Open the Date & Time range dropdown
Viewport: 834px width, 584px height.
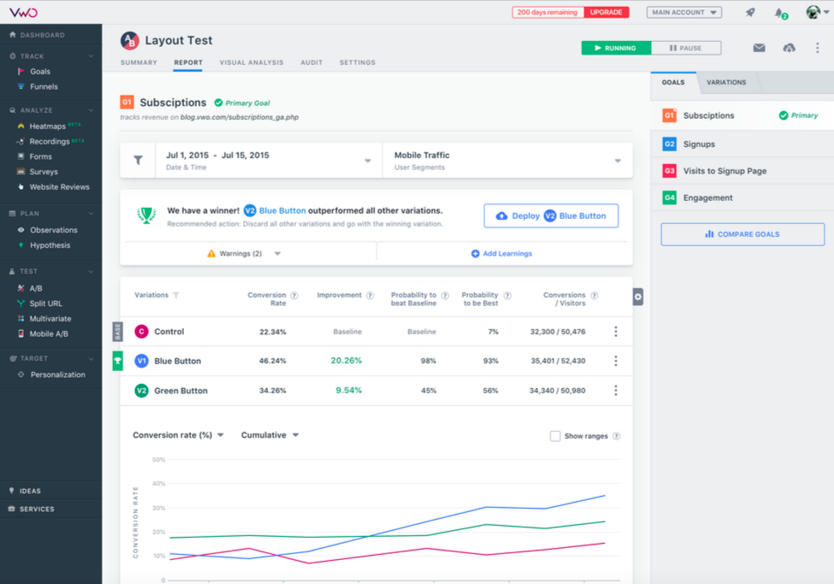[x=269, y=160]
